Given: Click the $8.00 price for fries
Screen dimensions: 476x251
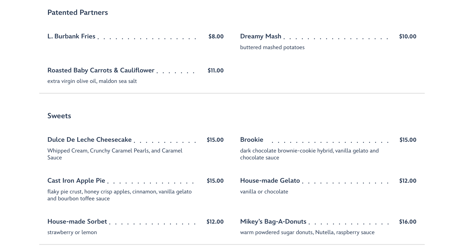Looking at the screenshot, I should (x=216, y=36).
